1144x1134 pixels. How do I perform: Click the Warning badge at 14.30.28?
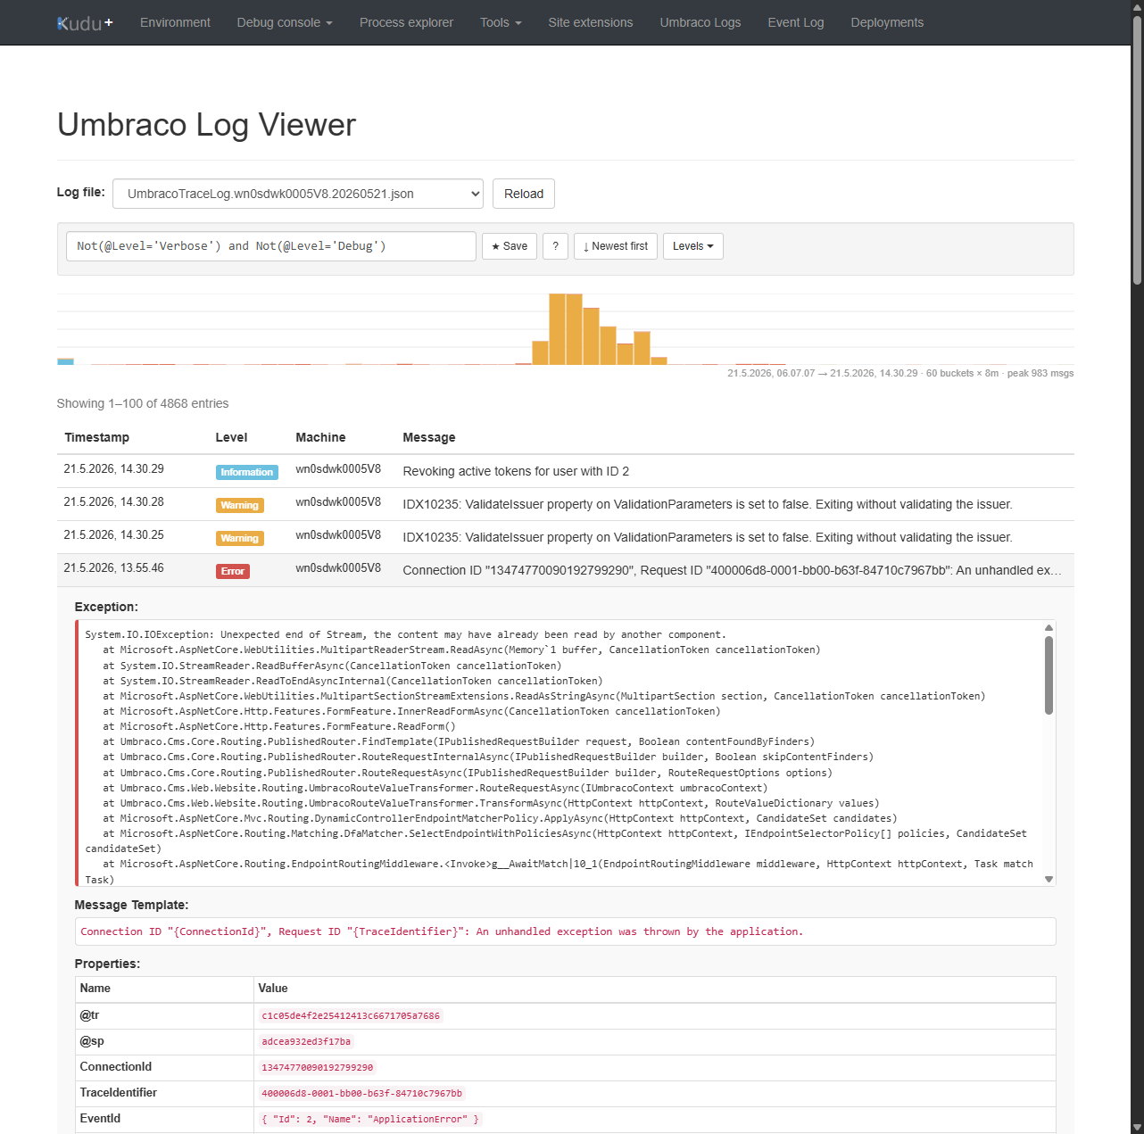point(240,505)
